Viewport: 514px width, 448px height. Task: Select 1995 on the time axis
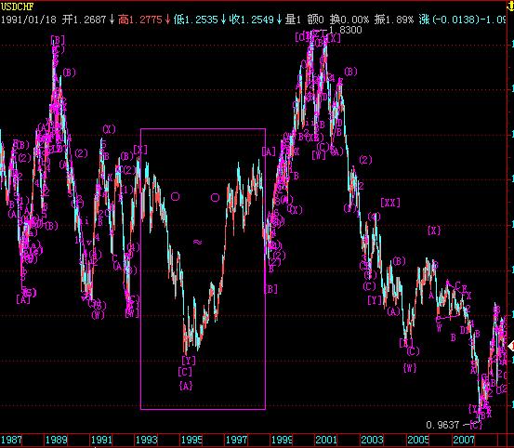191,440
